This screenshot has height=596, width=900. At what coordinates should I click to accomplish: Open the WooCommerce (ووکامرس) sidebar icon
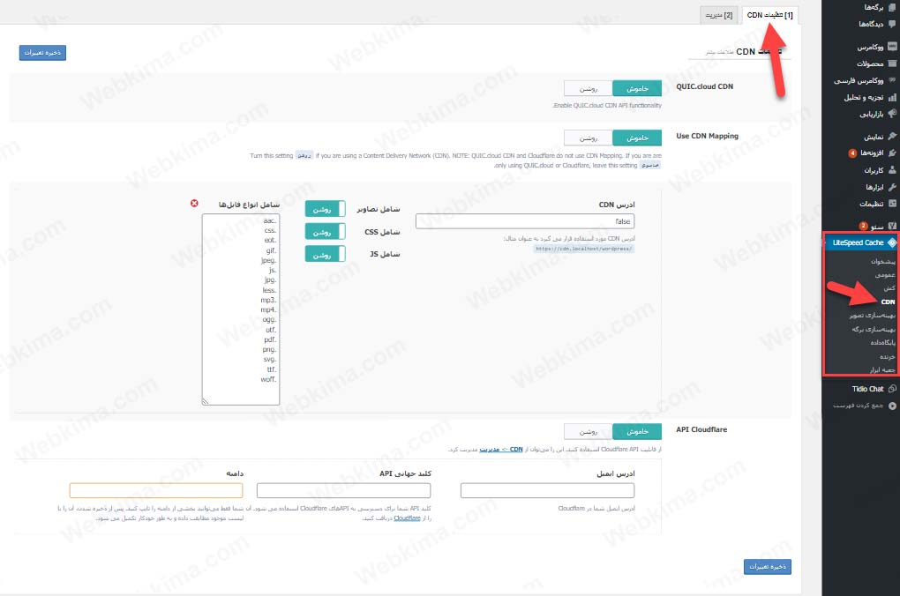pos(892,47)
